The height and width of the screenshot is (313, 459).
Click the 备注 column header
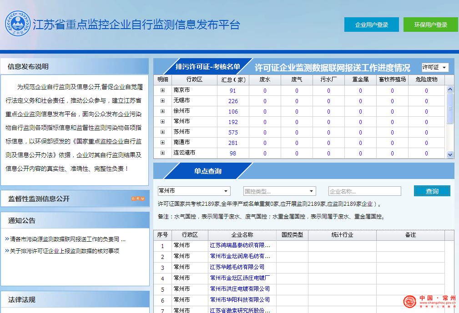point(410,235)
